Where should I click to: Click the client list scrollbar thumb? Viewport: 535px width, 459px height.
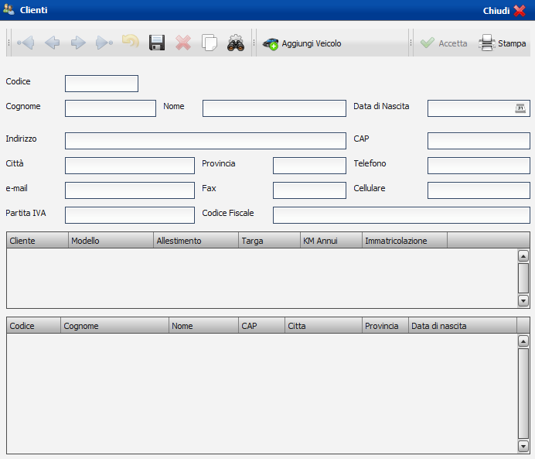523,393
